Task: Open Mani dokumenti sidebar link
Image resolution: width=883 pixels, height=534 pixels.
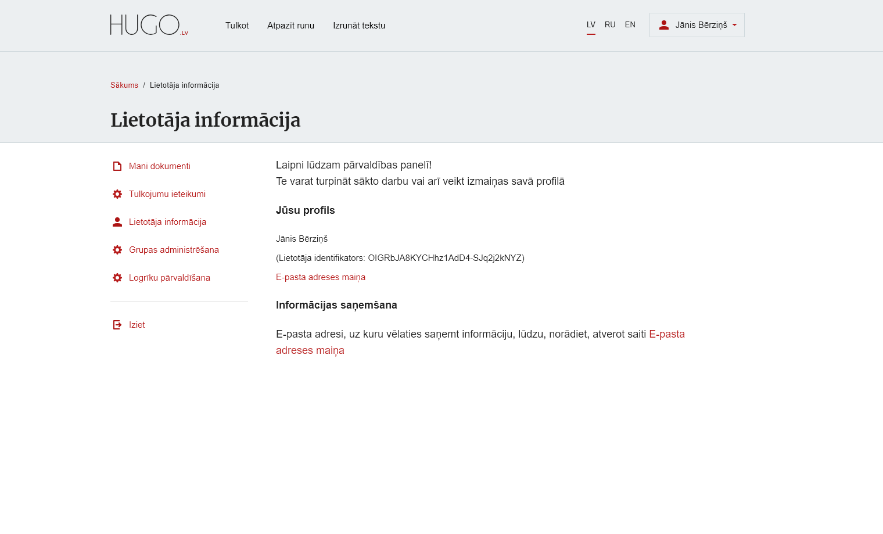Action: (x=160, y=166)
